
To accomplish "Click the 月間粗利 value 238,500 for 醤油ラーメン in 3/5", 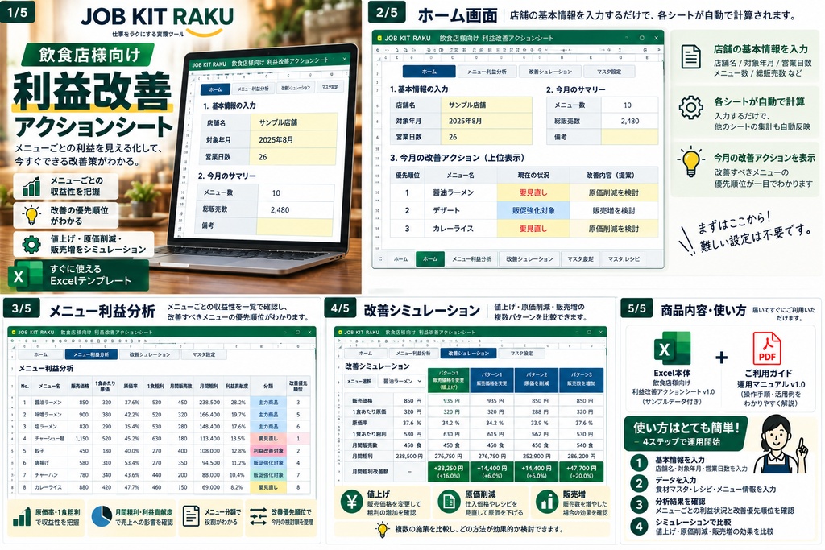I will point(209,403).
